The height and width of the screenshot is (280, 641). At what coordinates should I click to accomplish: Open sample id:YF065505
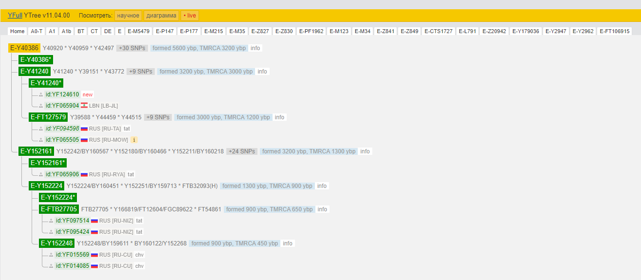point(62,140)
